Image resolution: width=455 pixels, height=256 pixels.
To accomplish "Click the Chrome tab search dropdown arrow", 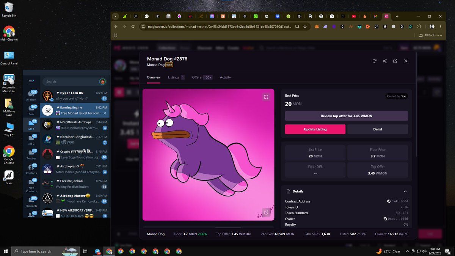I will point(116,16).
